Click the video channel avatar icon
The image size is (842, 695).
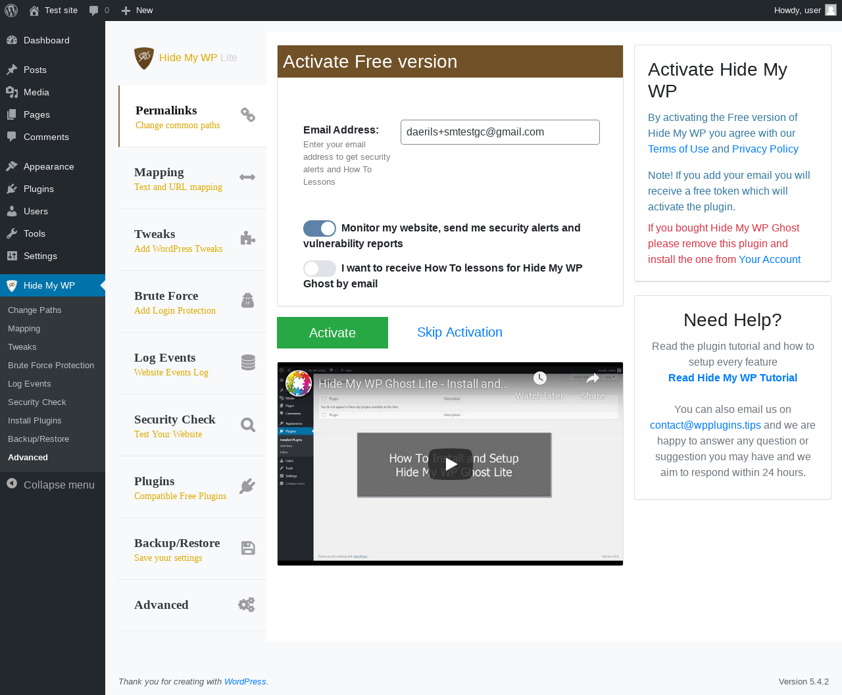298,383
